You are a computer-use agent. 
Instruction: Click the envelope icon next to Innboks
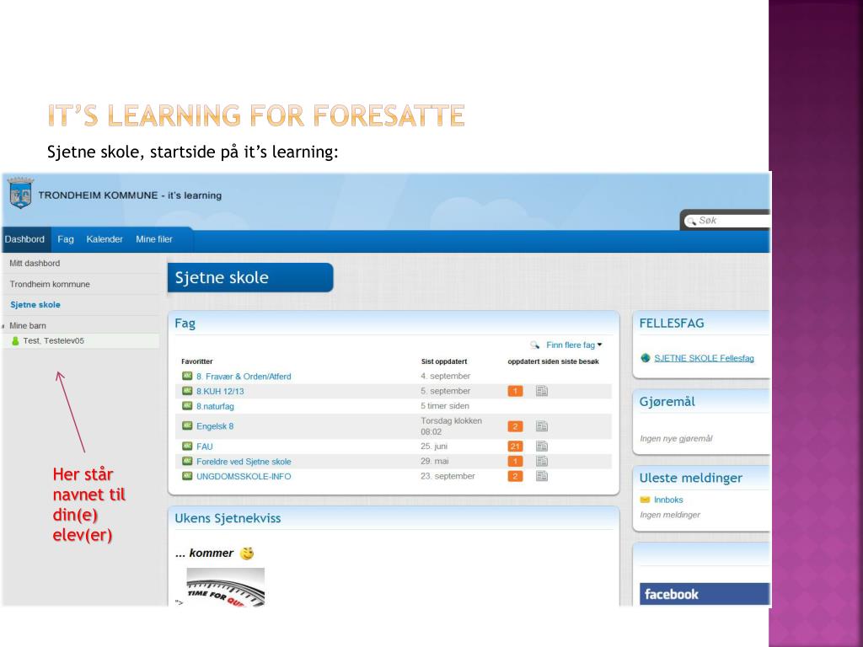tap(645, 500)
